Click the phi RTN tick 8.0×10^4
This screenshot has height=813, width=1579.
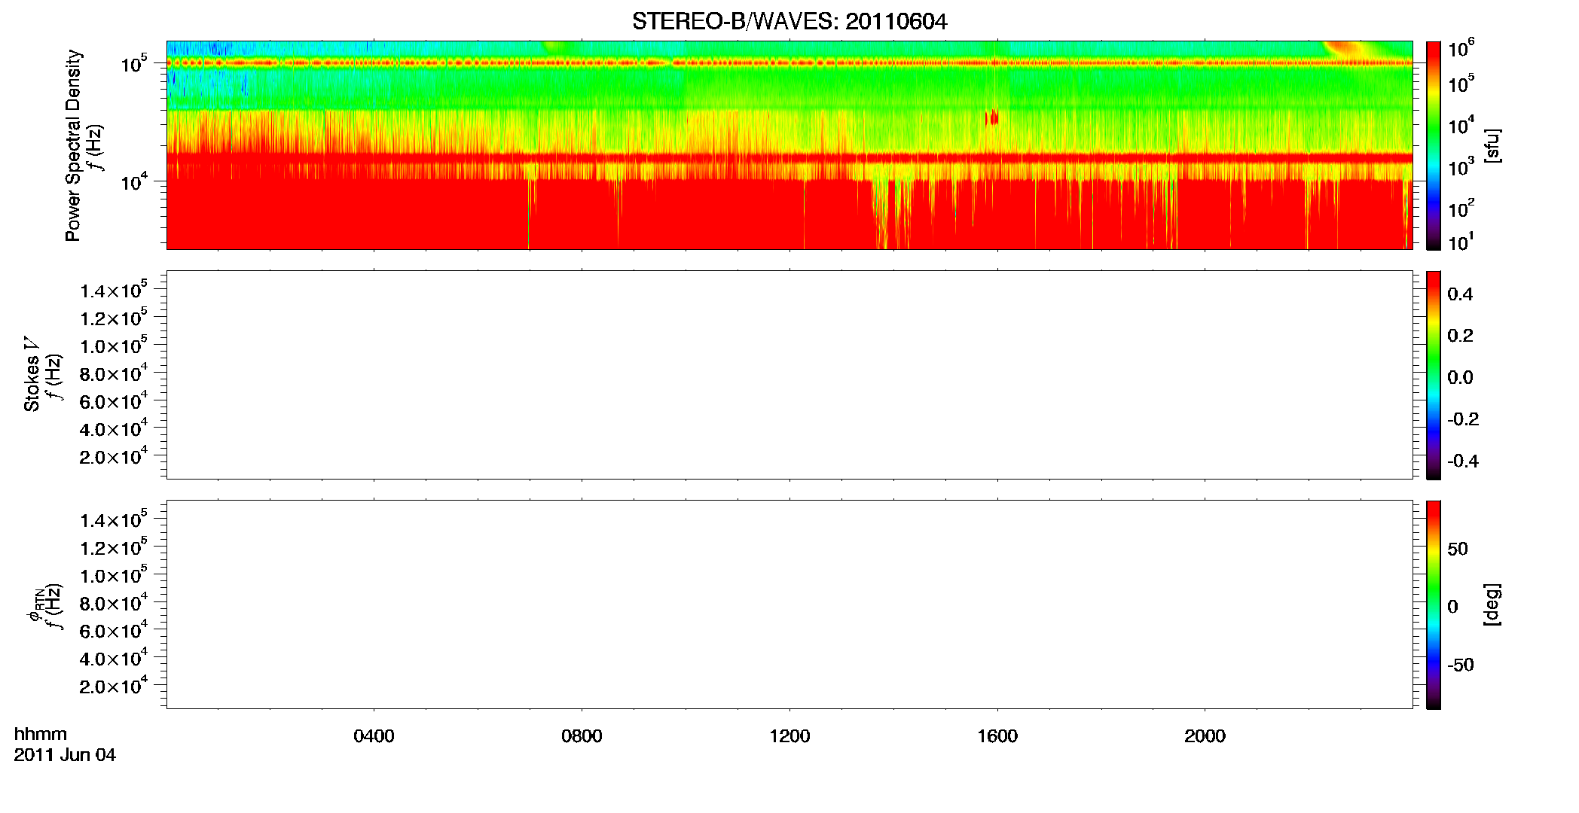[115, 603]
